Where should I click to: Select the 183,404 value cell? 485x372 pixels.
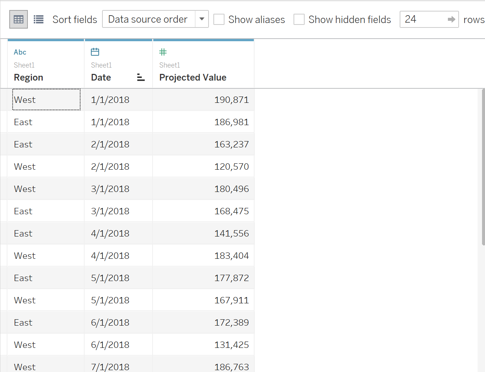tap(203, 255)
